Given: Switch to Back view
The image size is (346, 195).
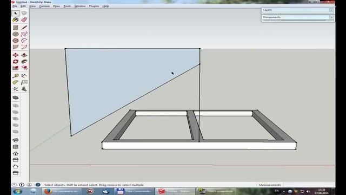Looking at the screenshot, I should point(16,166).
